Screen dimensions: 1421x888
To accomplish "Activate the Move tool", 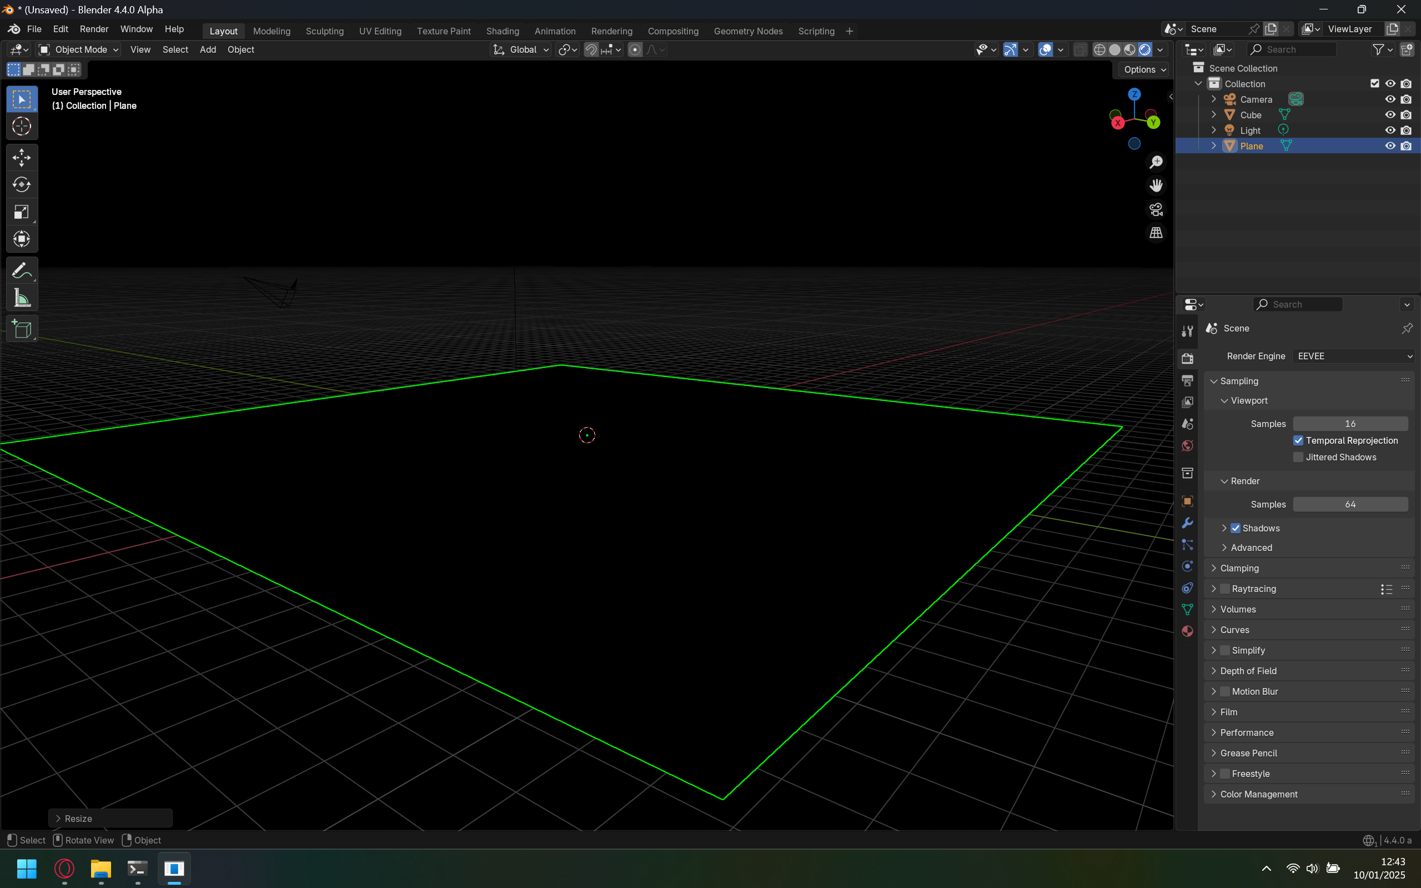I will pos(22,157).
